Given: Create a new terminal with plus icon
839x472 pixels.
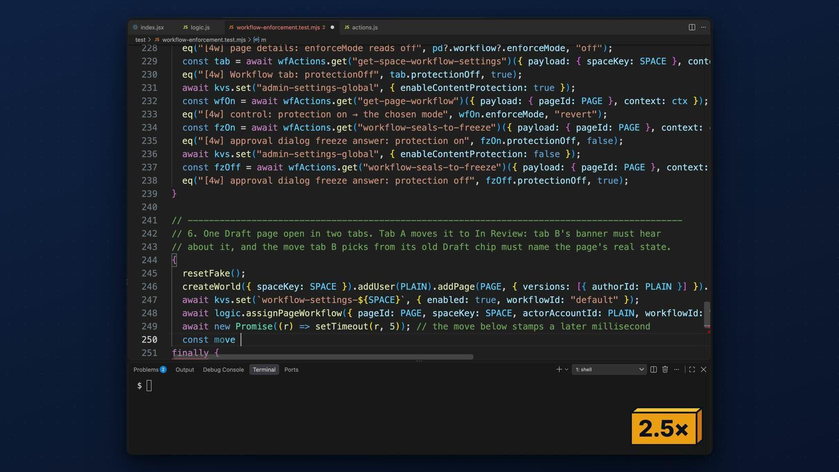Looking at the screenshot, I should point(559,370).
